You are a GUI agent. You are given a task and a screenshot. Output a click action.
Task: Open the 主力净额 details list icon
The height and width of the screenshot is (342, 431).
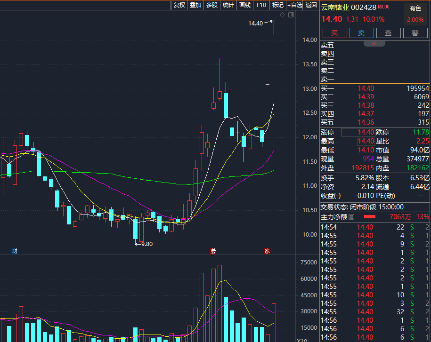pos(351,217)
